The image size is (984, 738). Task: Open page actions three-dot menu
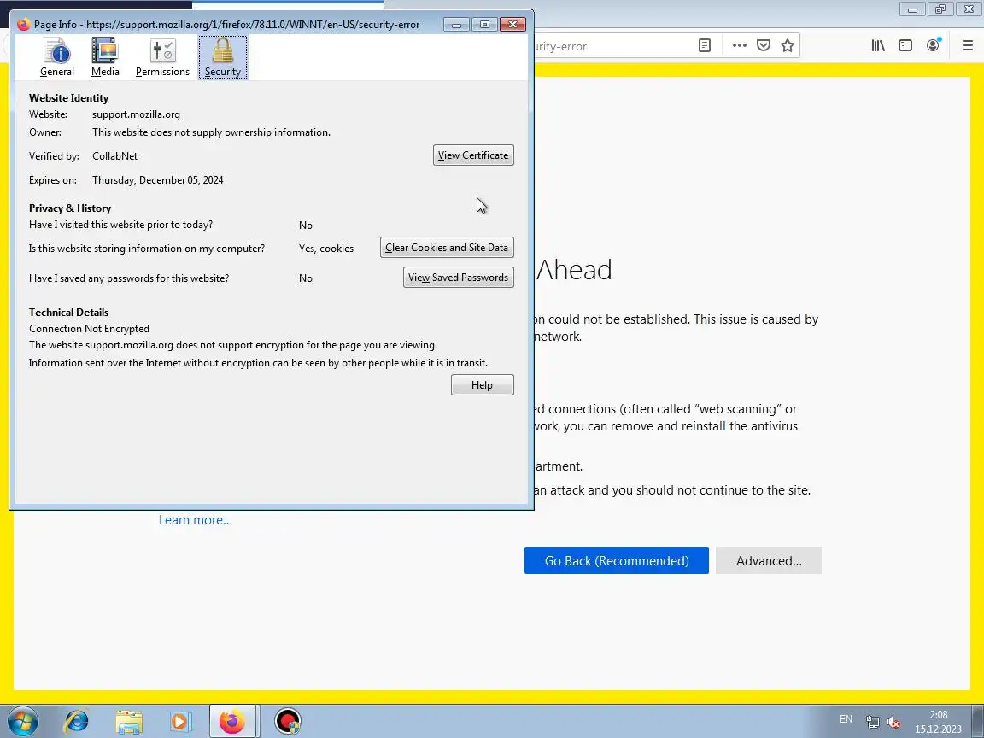pos(739,45)
